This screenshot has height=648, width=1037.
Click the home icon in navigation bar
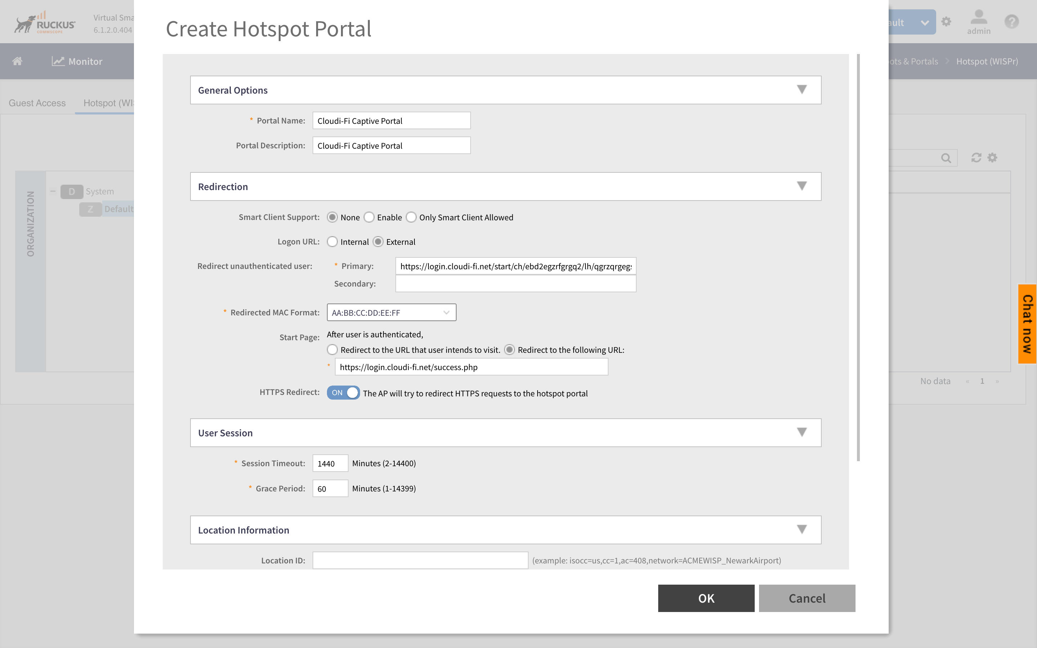click(17, 61)
